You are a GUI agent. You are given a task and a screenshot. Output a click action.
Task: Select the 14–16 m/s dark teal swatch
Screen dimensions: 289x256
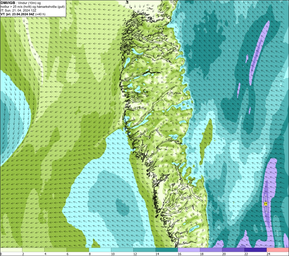pos(167,250)
